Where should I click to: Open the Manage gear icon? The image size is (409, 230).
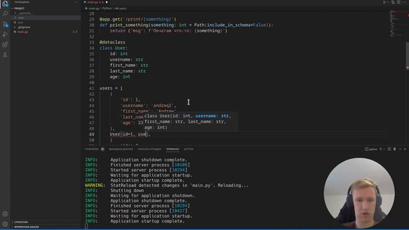[5, 224]
